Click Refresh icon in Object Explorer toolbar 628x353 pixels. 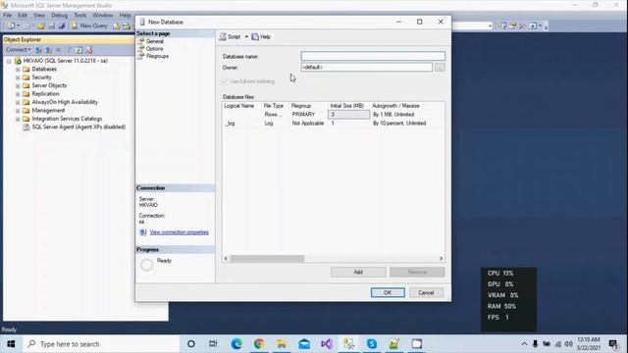pos(78,50)
